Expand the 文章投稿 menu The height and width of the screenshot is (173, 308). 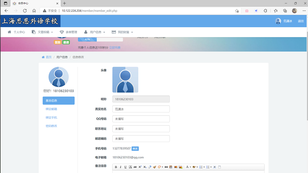click(42, 32)
